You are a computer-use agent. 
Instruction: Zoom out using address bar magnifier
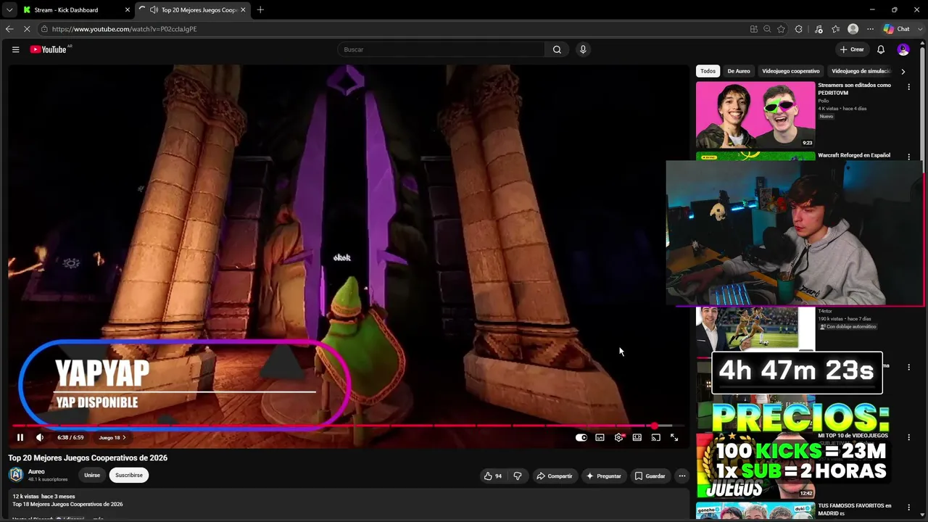click(767, 29)
